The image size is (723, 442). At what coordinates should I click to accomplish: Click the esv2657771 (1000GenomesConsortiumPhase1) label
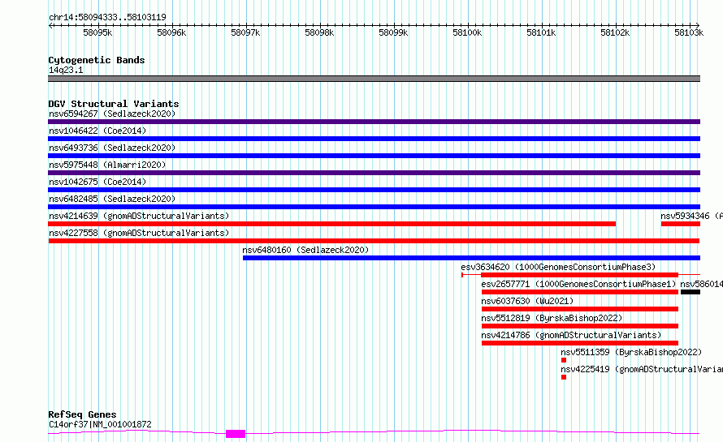point(578,284)
